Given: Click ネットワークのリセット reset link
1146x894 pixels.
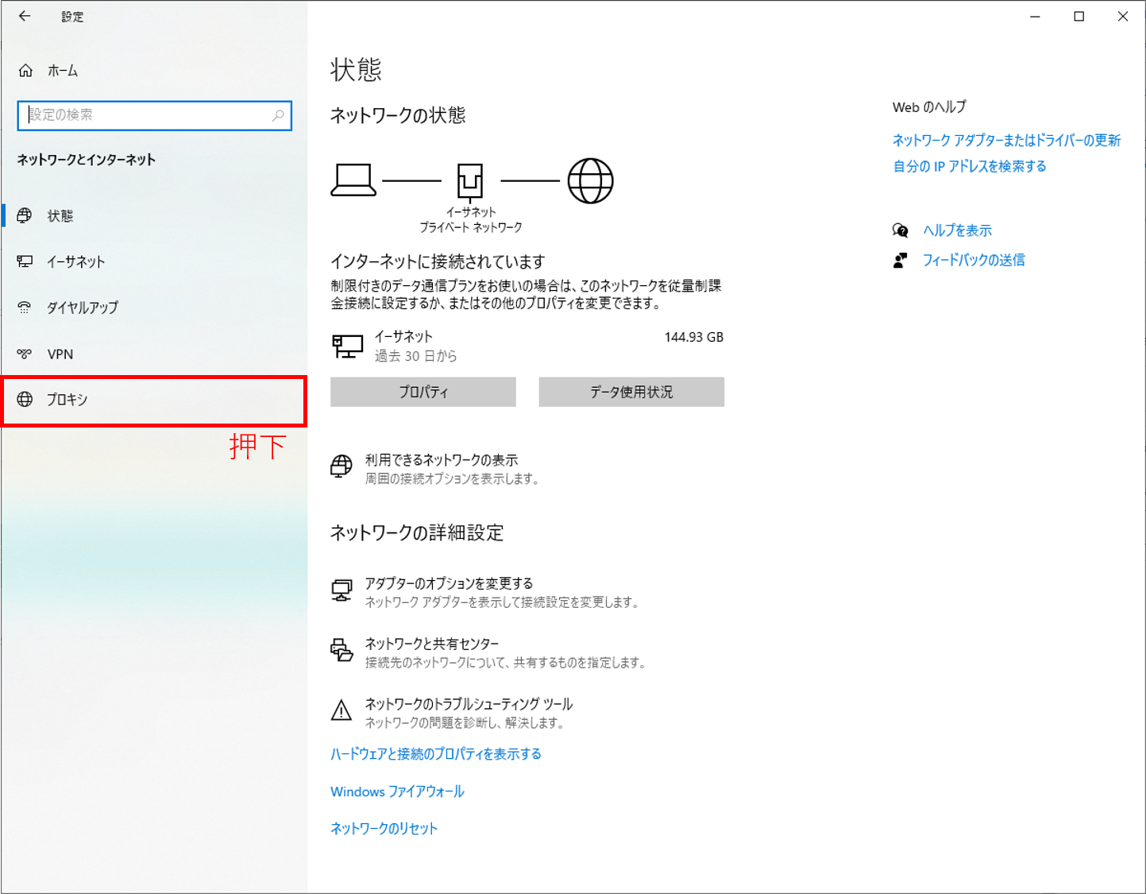Looking at the screenshot, I should point(384,828).
